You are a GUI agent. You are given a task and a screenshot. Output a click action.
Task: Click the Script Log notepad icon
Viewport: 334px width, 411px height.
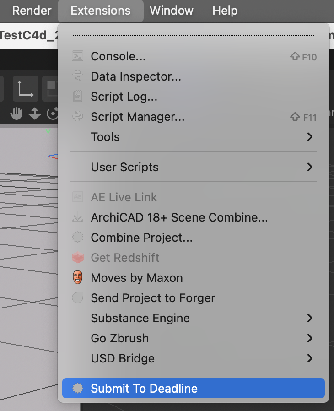(77, 96)
